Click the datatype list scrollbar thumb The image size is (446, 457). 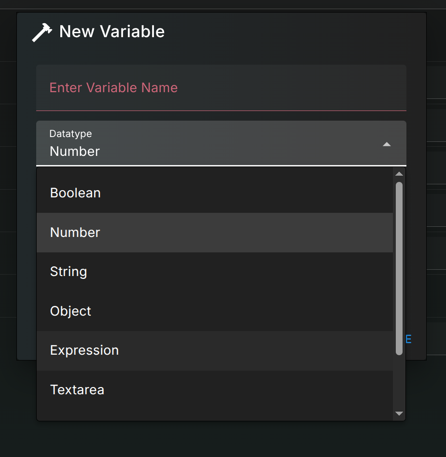click(x=399, y=268)
